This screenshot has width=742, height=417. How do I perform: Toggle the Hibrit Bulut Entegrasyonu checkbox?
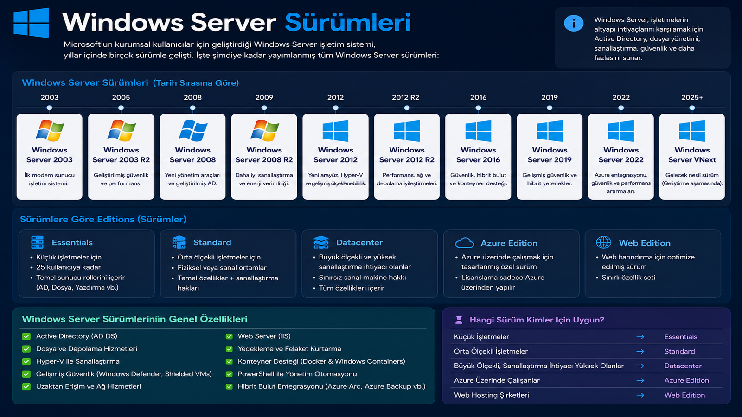tap(229, 386)
